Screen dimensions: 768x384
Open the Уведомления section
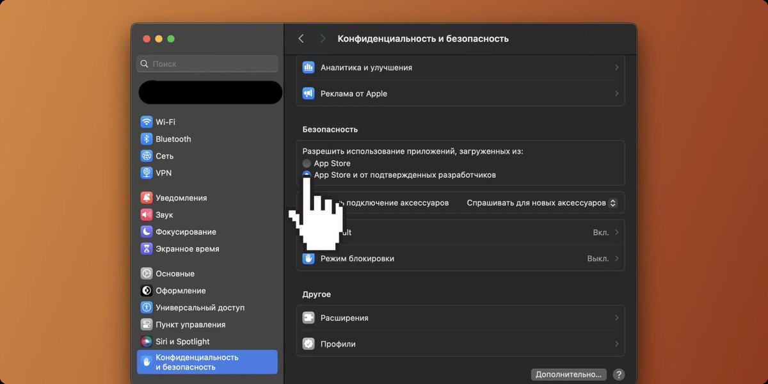207,198
